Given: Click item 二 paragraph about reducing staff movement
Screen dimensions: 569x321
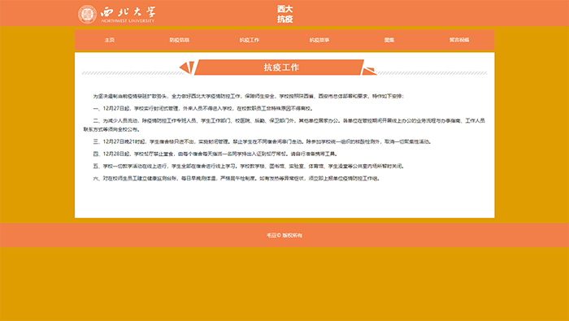Looking at the screenshot, I should coord(284,125).
